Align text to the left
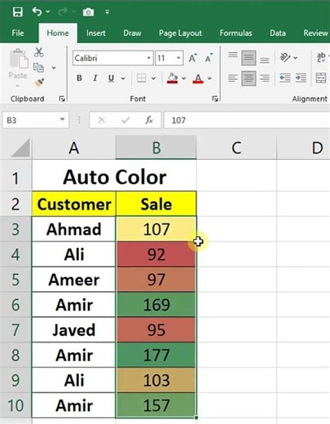Viewport: 330px width, 424px height. [233, 78]
